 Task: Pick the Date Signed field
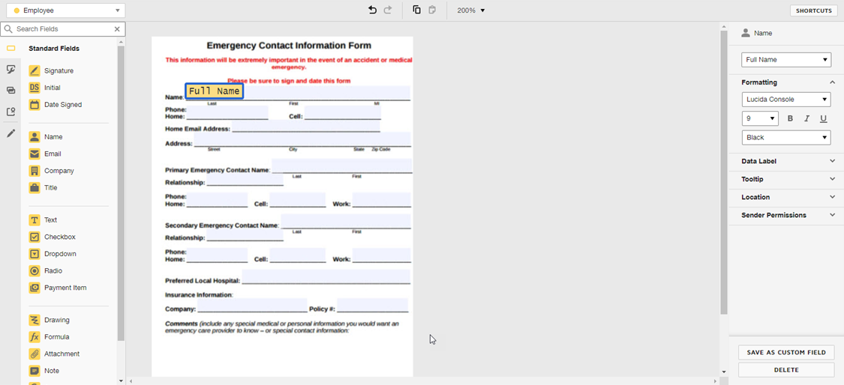point(56,105)
